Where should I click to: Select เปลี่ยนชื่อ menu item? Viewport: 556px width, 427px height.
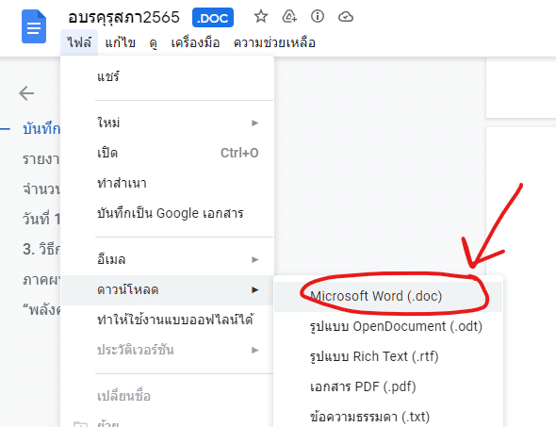[x=167, y=396]
